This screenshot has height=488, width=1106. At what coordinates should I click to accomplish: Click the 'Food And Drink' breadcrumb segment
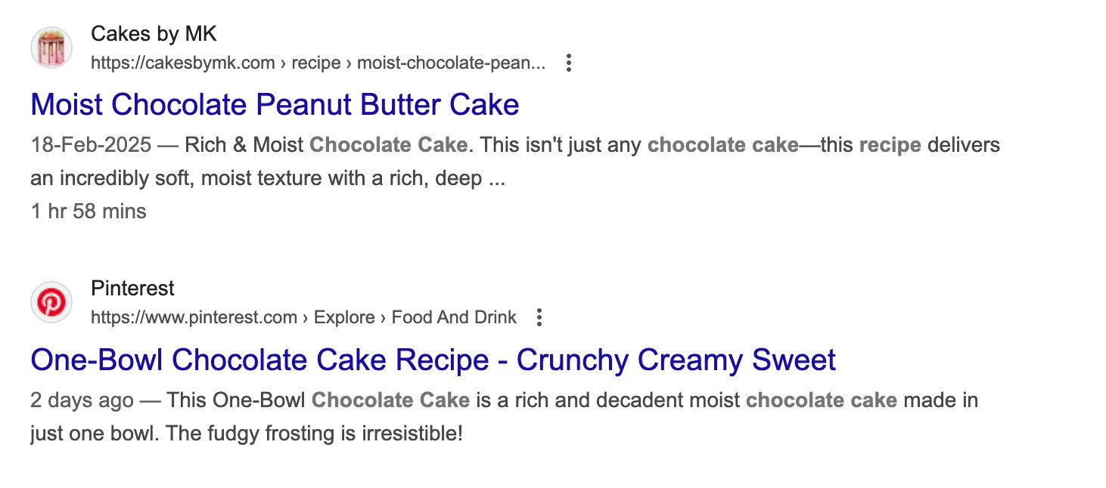pos(454,317)
